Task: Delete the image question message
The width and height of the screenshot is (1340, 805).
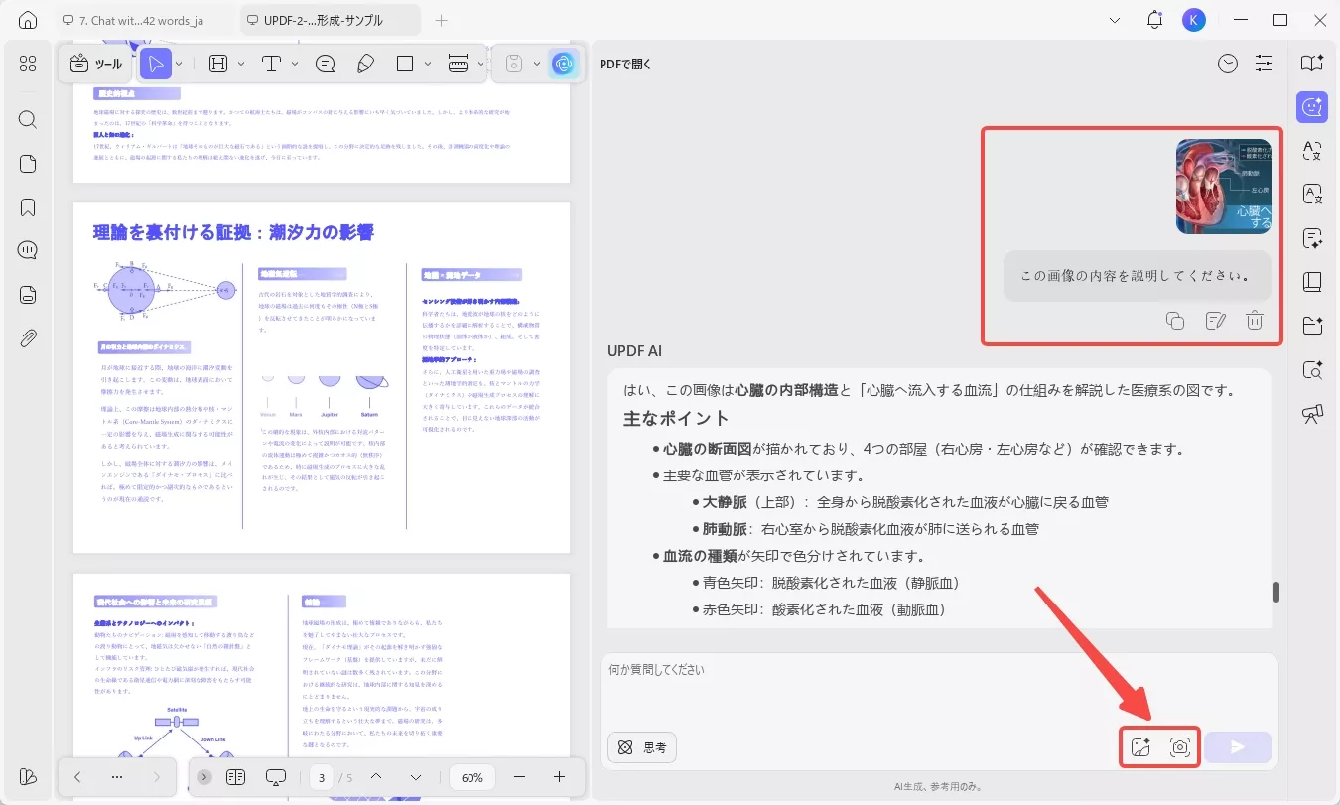Action: (x=1255, y=320)
